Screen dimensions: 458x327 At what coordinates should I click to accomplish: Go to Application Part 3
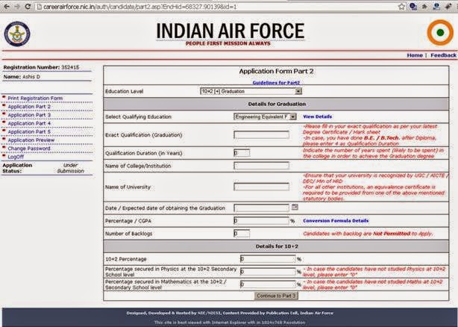pyautogui.click(x=29, y=115)
